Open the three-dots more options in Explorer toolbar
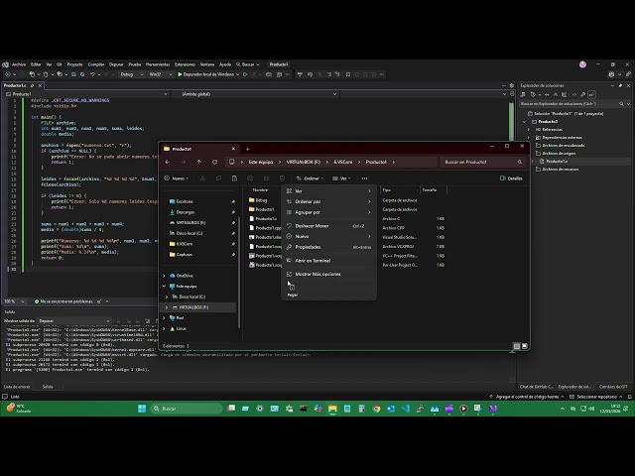 [x=364, y=178]
